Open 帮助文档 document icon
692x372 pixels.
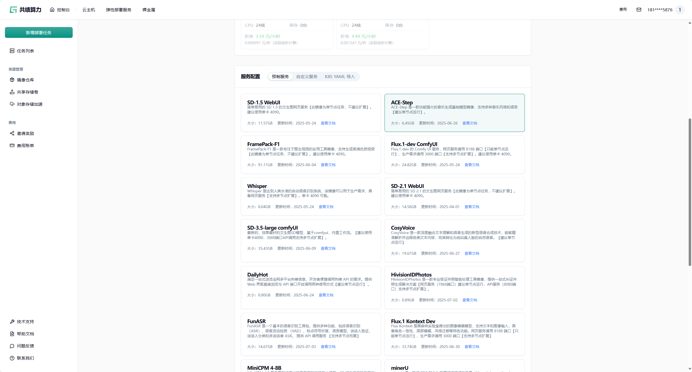(12, 334)
